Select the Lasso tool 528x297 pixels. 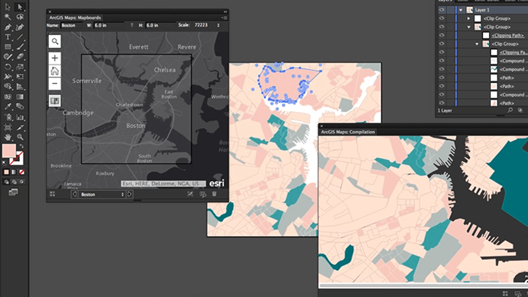(20, 16)
